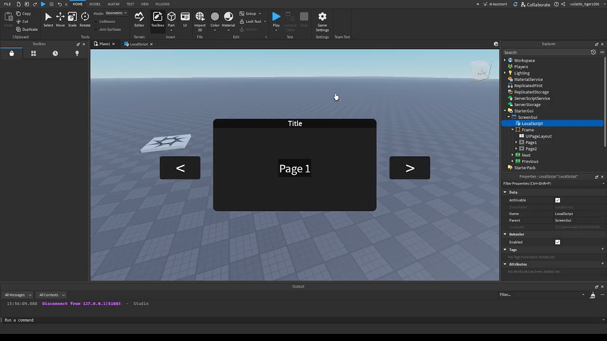607x341 pixels.
Task: Click the Explorer search field
Action: [x=545, y=52]
